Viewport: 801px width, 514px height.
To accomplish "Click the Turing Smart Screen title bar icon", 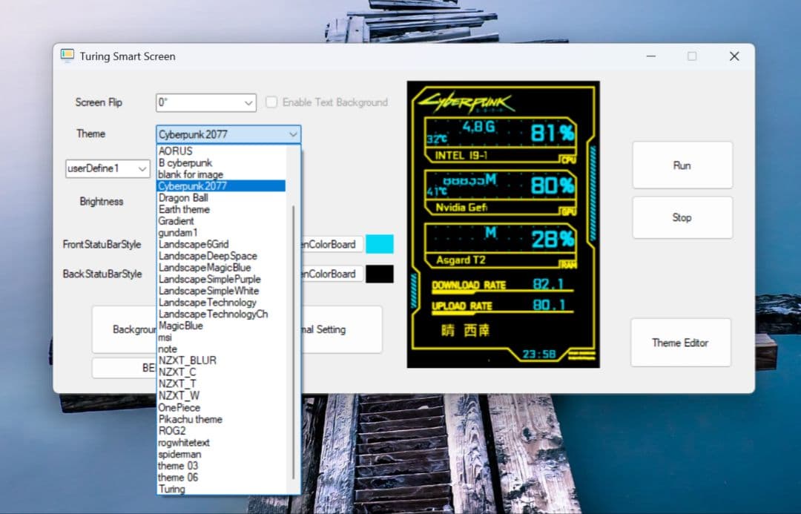I will point(67,56).
